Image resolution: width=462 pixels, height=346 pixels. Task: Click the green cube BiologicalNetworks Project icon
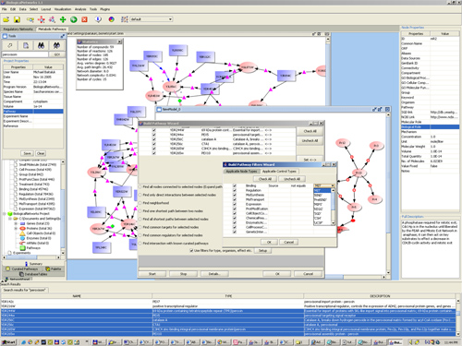tap(10, 214)
